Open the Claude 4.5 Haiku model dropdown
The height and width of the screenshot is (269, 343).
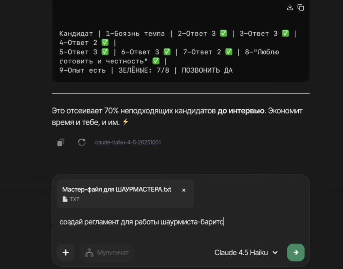tap(246, 252)
